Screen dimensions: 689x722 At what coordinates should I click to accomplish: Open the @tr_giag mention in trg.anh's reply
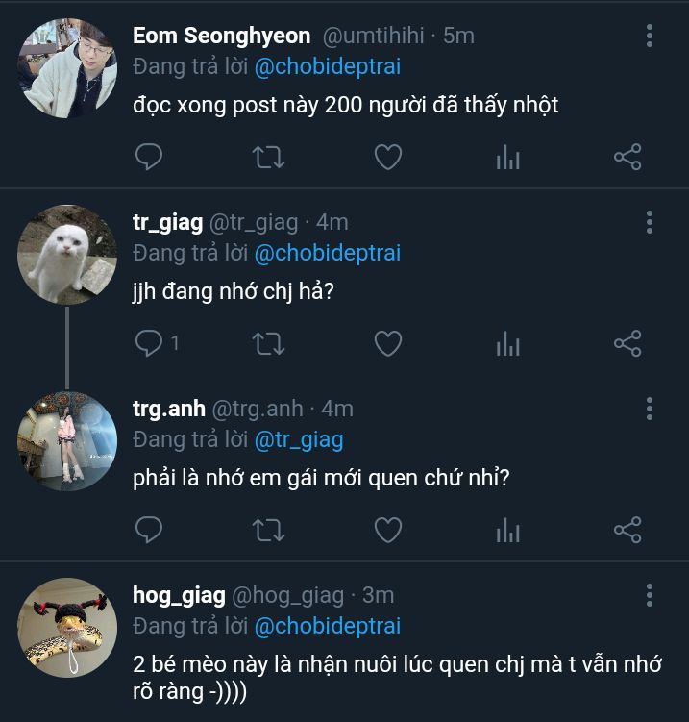pyautogui.click(x=298, y=439)
